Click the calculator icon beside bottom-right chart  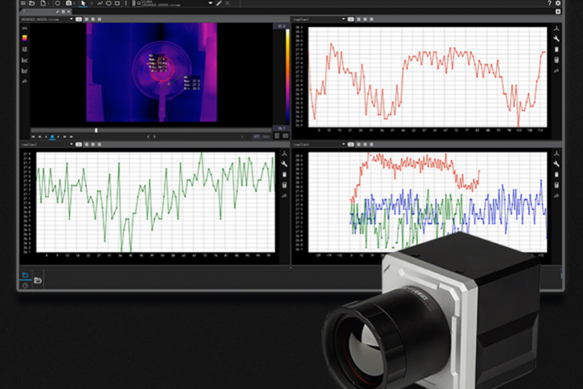[x=557, y=185]
